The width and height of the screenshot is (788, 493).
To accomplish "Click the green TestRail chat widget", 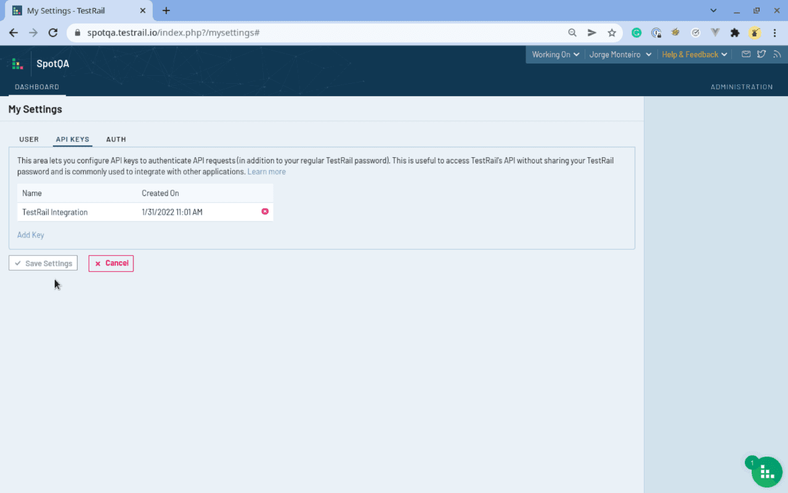I will (x=766, y=471).
